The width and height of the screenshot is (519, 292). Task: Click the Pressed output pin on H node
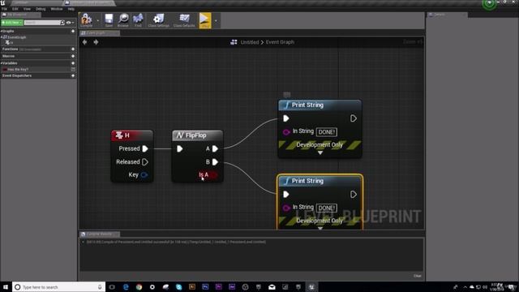point(145,148)
